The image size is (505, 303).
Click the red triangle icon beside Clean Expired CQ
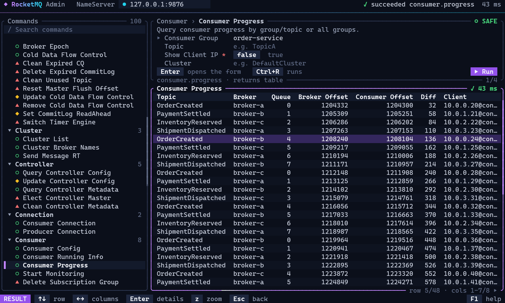[x=17, y=64]
